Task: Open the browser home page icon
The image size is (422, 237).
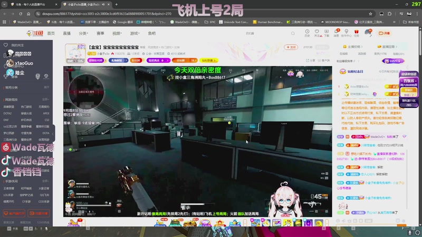Action: (x=28, y=14)
